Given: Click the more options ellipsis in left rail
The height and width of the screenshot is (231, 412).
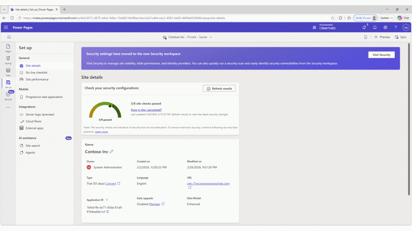Looking at the screenshot, I should click(8, 107).
